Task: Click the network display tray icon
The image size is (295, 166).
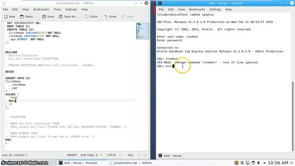Action: click(x=248, y=163)
